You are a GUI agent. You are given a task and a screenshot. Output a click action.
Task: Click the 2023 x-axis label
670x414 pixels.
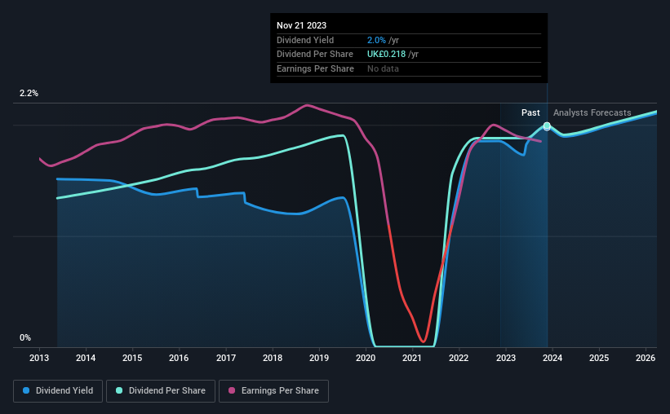click(x=505, y=358)
